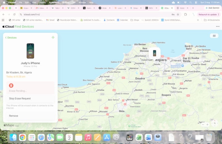Zoom in the map with plus button

(x=207, y=125)
